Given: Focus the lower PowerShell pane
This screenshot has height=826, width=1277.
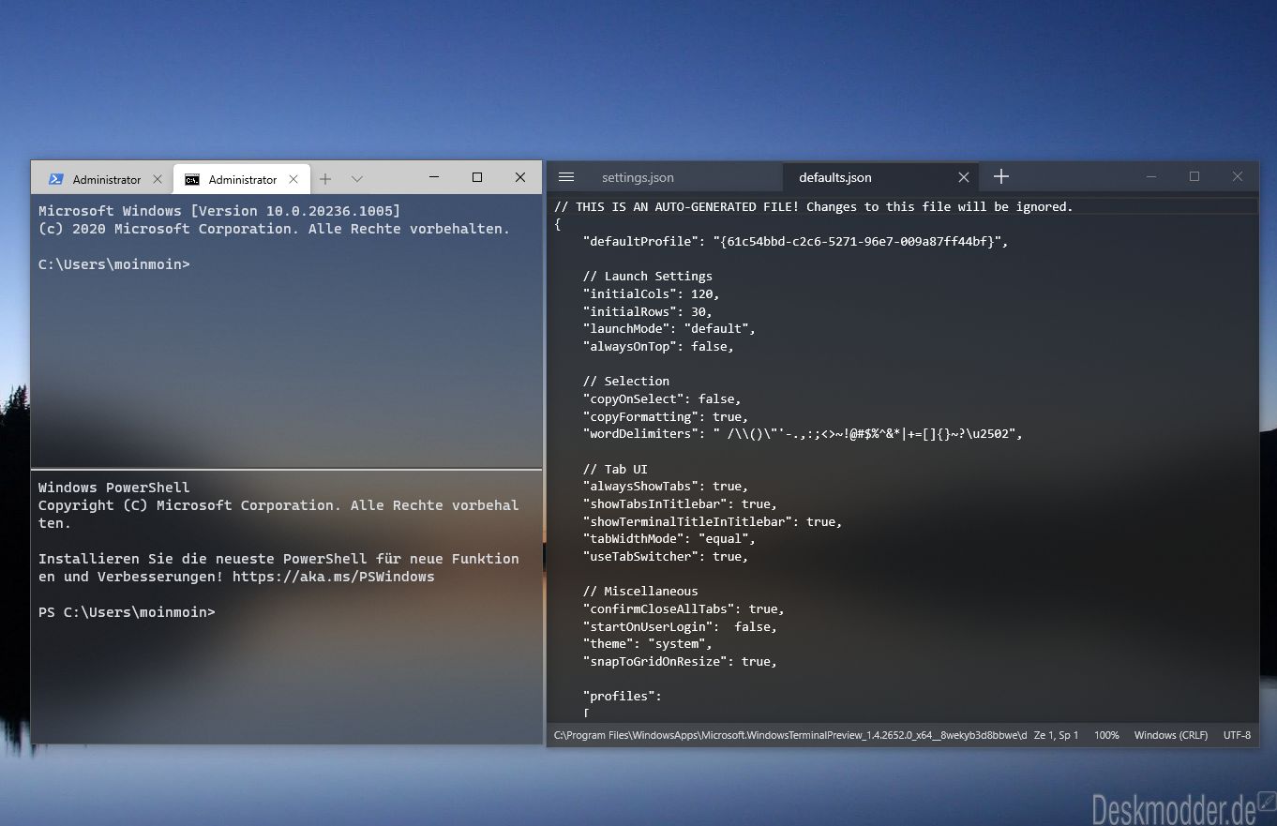Looking at the screenshot, I should tap(286, 607).
